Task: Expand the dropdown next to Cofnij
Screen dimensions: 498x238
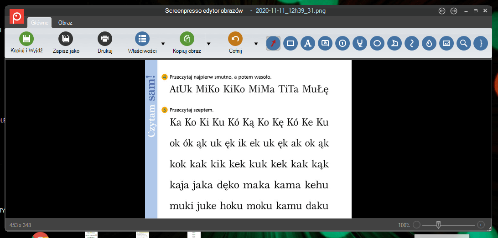Action: 256,43
